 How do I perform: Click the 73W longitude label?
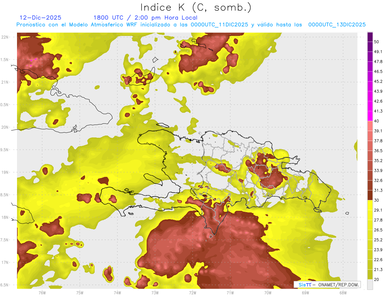coord(155,292)
